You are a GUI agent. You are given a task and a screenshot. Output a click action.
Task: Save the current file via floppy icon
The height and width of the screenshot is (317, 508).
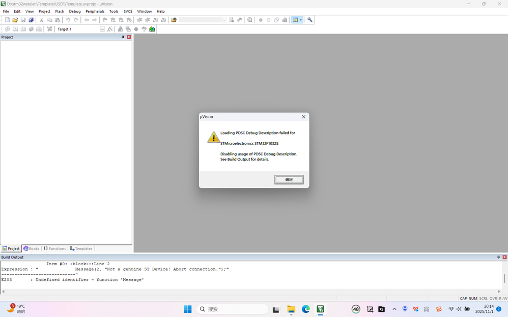tap(23, 20)
